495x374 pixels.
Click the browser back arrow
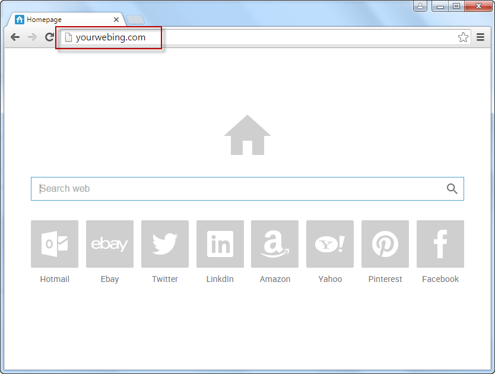15,37
